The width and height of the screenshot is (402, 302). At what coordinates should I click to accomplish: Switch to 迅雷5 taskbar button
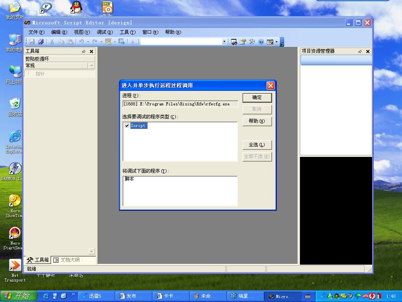[96, 296]
